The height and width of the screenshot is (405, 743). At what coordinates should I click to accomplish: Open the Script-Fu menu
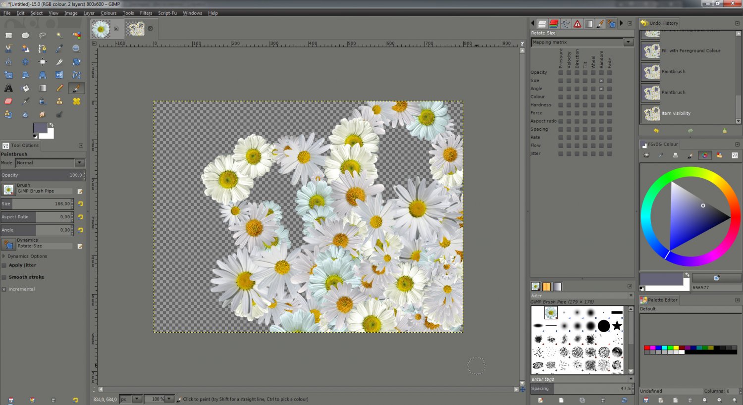(167, 13)
